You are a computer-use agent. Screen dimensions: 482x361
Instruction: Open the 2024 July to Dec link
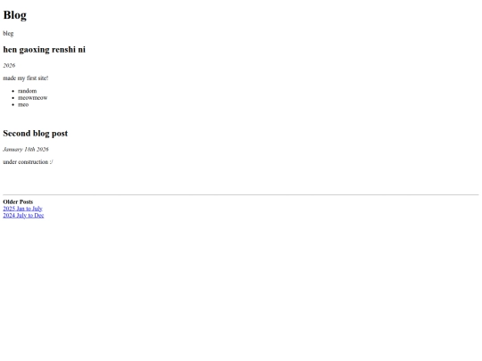[23, 215]
